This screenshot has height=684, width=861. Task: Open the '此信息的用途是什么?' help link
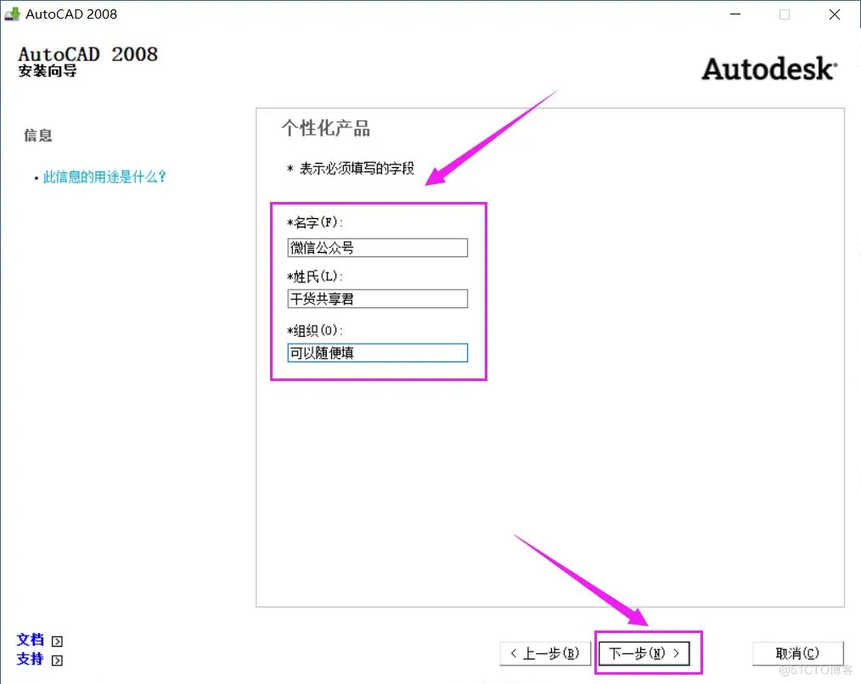[104, 177]
